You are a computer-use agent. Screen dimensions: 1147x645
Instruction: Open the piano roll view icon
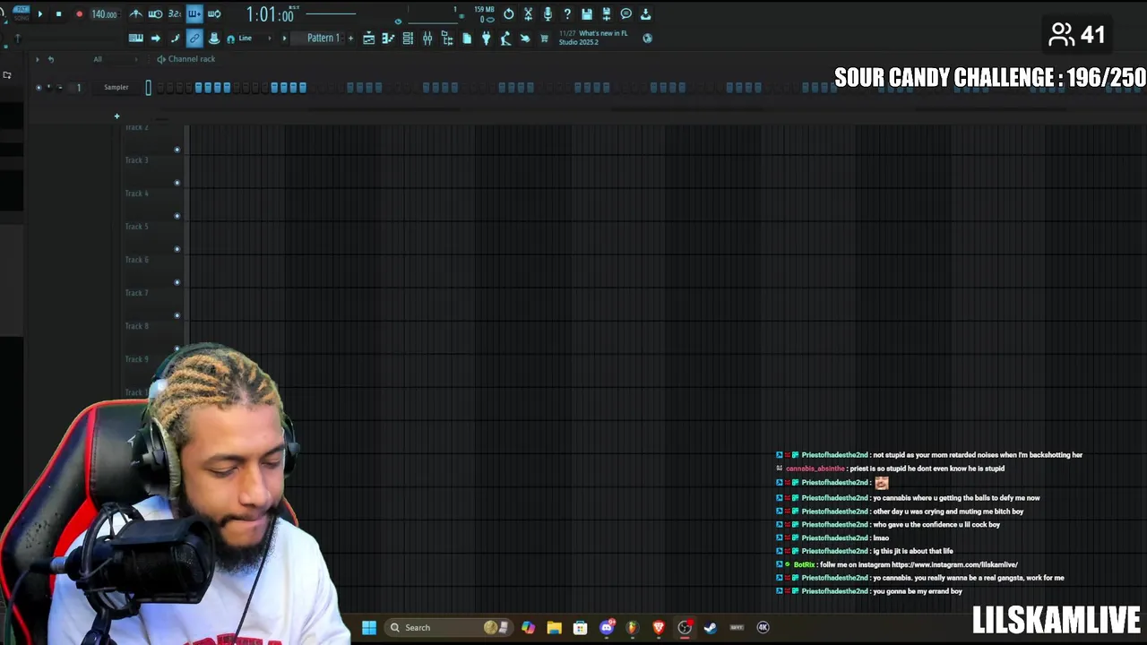[388, 39]
